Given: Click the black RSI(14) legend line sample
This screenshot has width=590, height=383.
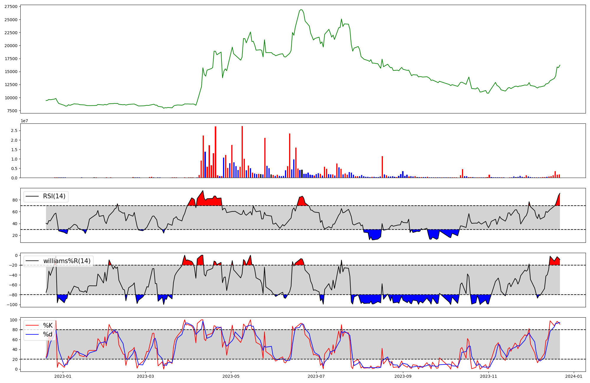Looking at the screenshot, I should (x=32, y=196).
